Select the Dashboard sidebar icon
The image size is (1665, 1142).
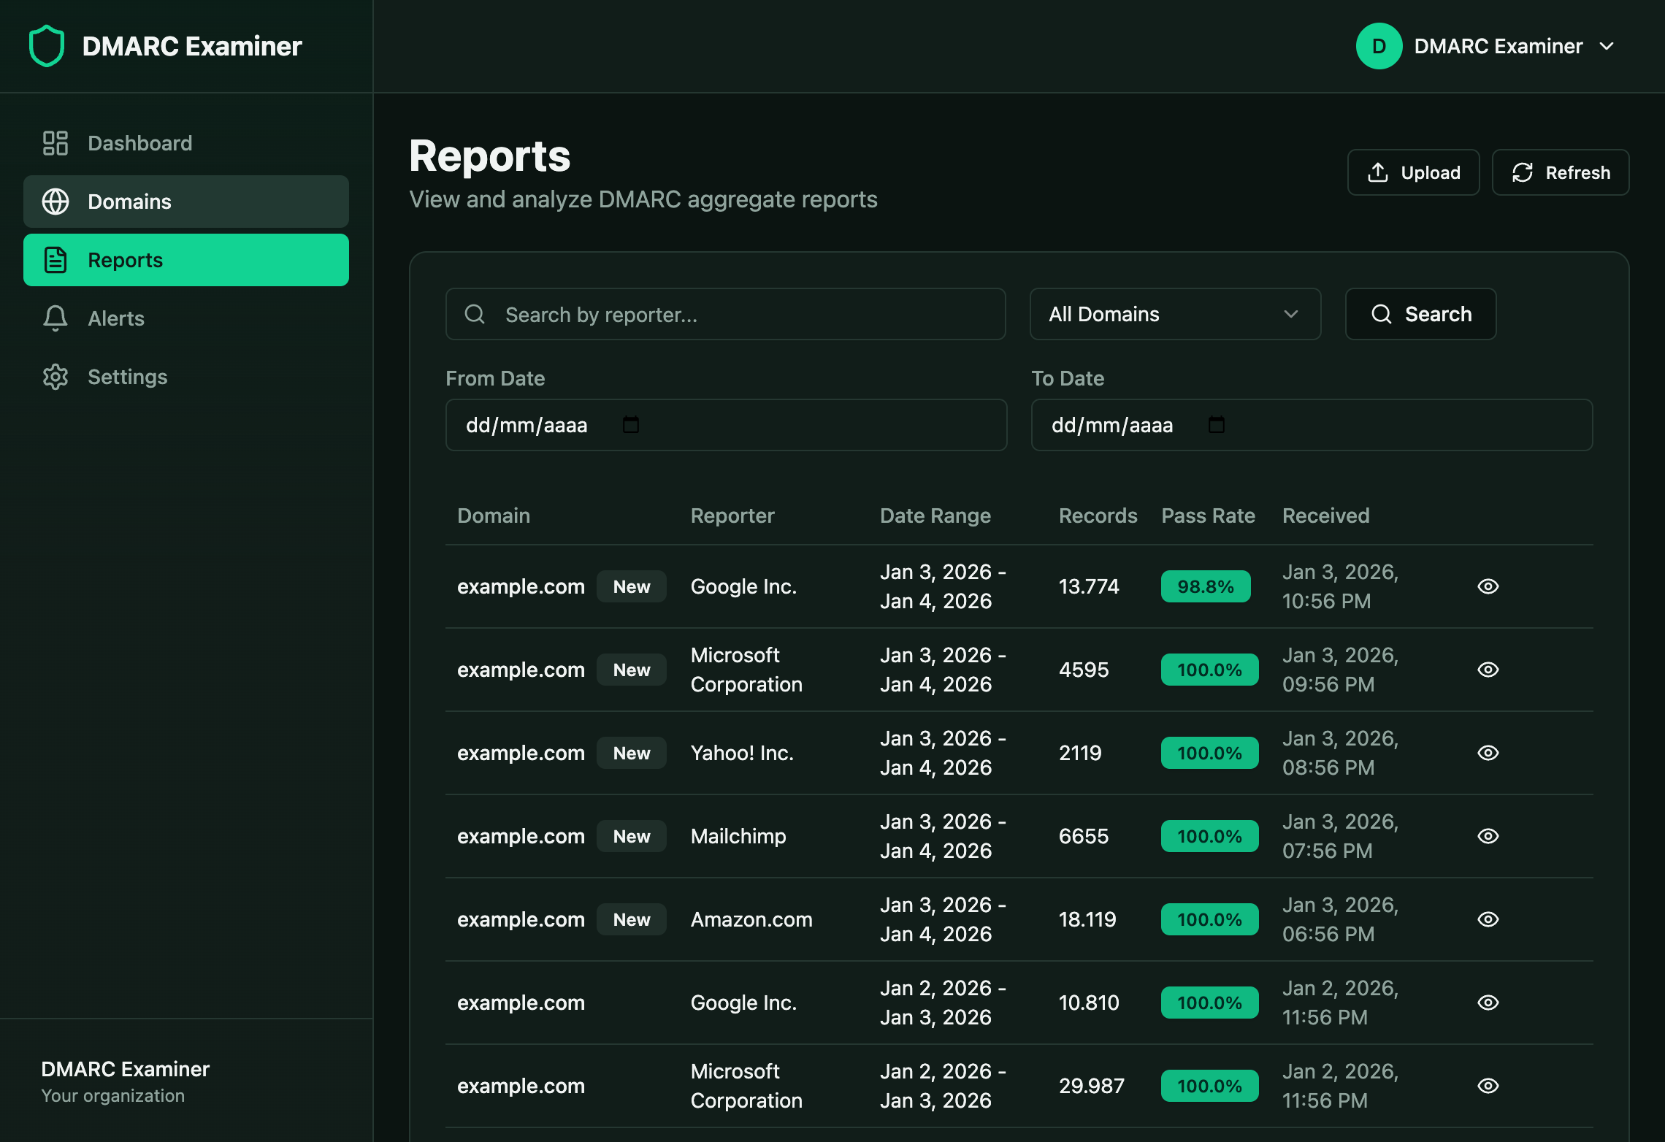[x=55, y=143]
